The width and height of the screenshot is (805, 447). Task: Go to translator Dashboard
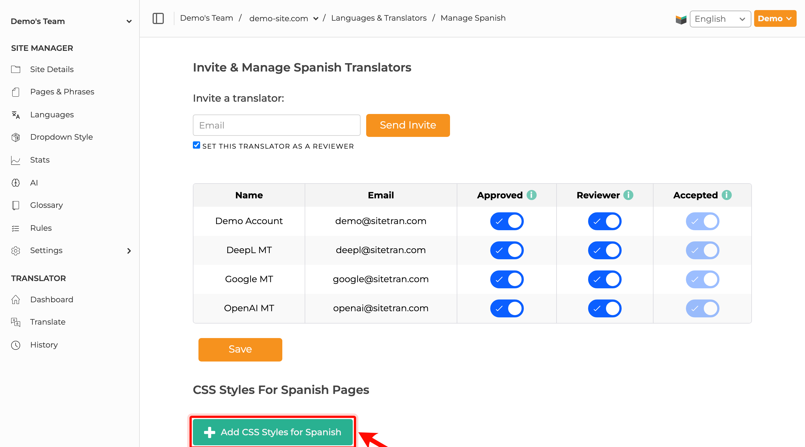point(51,299)
